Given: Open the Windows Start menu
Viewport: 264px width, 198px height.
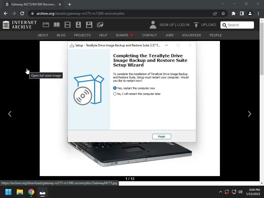Looking at the screenshot, I should click(x=8, y=192).
